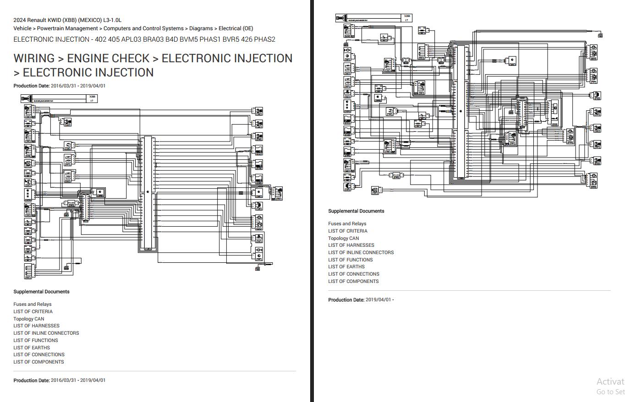Click the Vehicle > Powertrain Management breadcrumb line

(x=133, y=28)
